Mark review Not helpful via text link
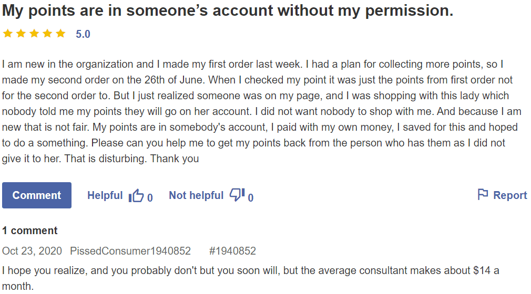Image resolution: width=531 pixels, height=294 pixels. point(196,195)
